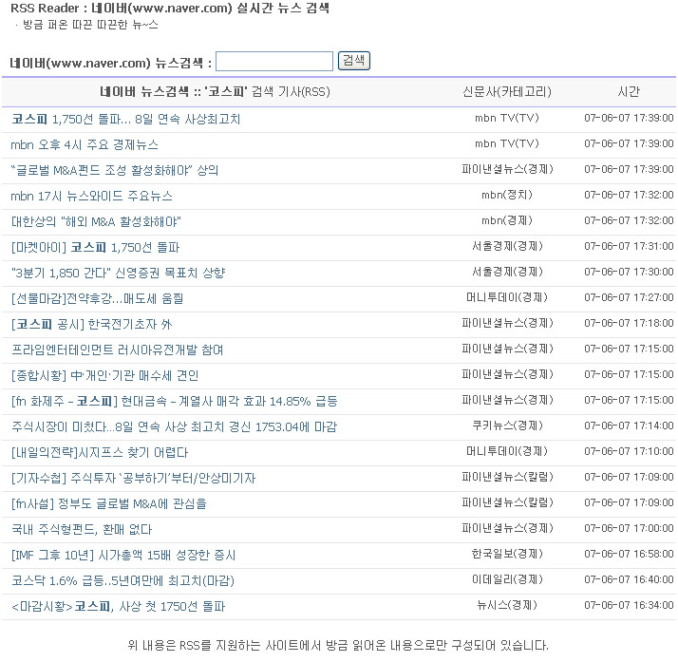Click subtitle '방금 퍼온 따끈 따끈한 뉴~스'
Viewport: 678px width, 662px height.
point(90,25)
